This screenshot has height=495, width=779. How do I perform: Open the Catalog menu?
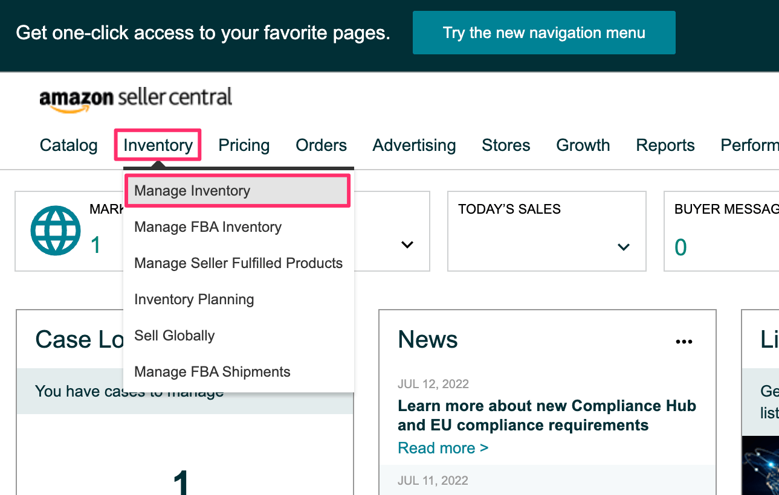click(68, 145)
